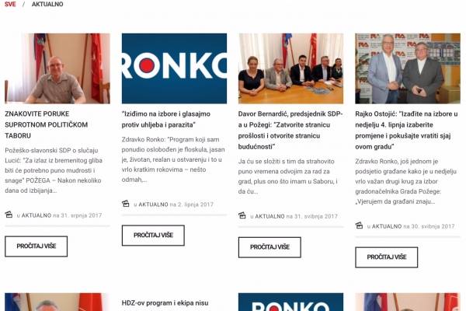
Task: Open headline Iziđimo na izbore i glasajmo
Action: point(166,119)
